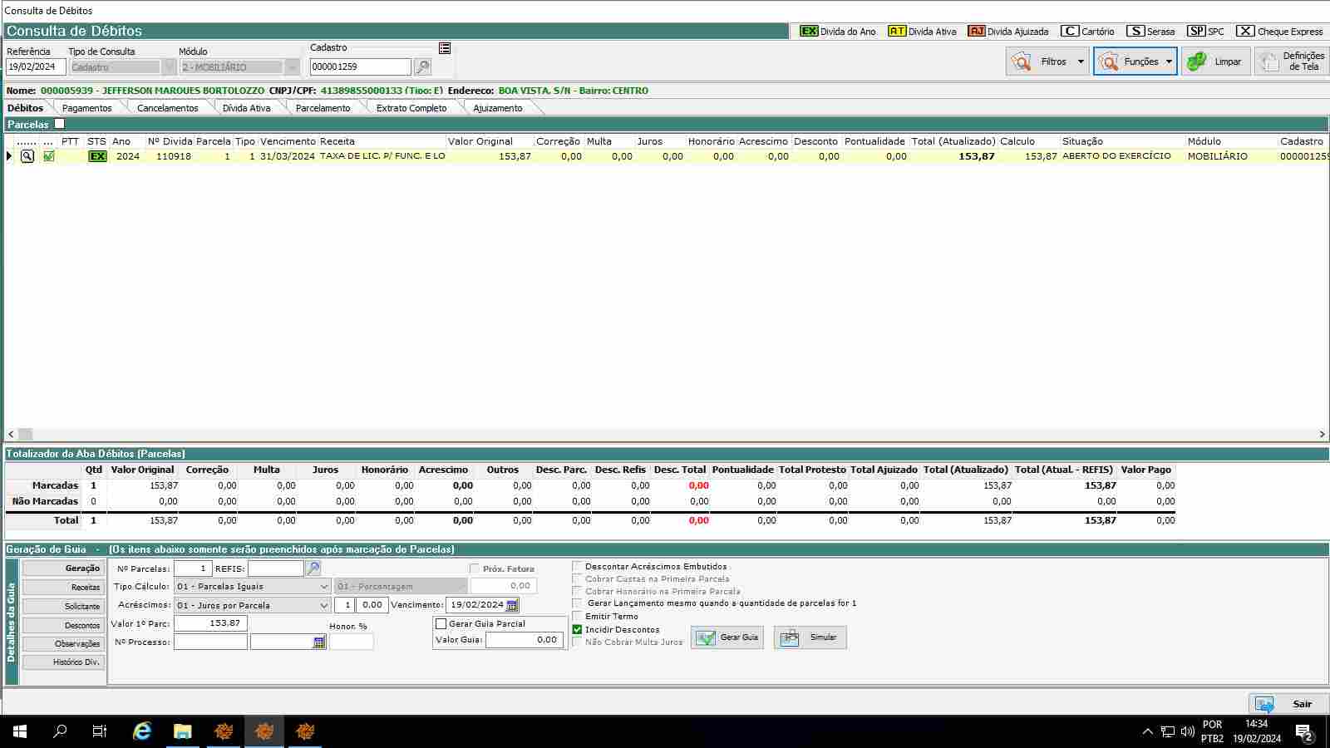The width and height of the screenshot is (1330, 748).
Task: Switch to the Extrato Completo tab
Action: [x=411, y=108]
